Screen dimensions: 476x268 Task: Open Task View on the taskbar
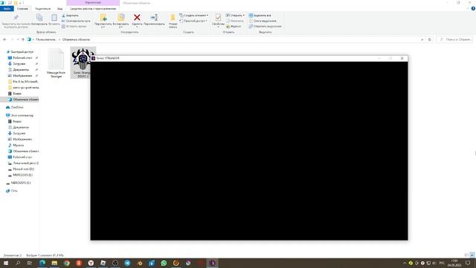pos(30,263)
